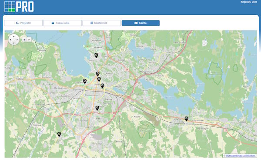Zoom out with the minus button
Image resolution: width=261 pixels, height=164 pixels.
click(x=29, y=39)
